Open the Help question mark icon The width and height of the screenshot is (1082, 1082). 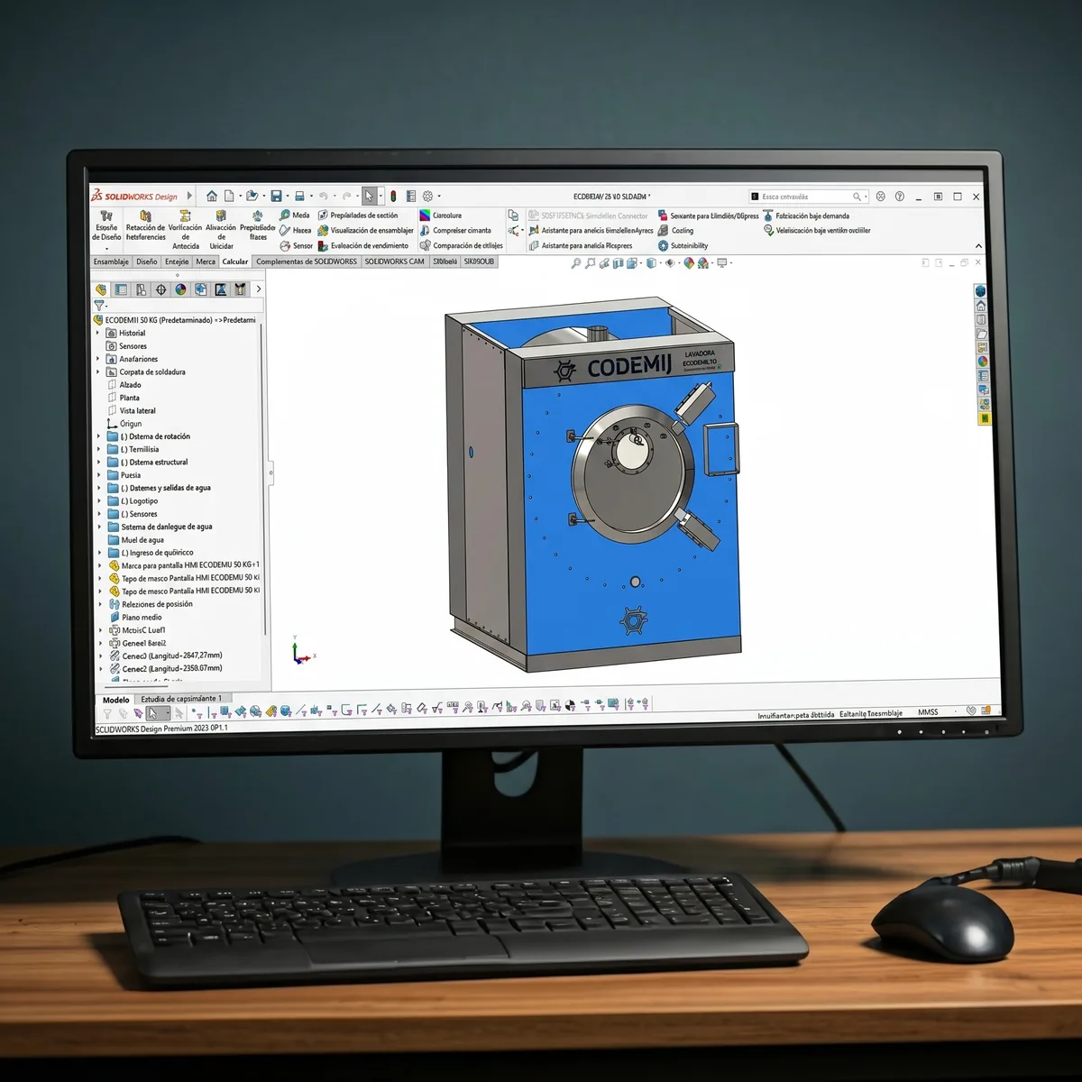pos(899,196)
